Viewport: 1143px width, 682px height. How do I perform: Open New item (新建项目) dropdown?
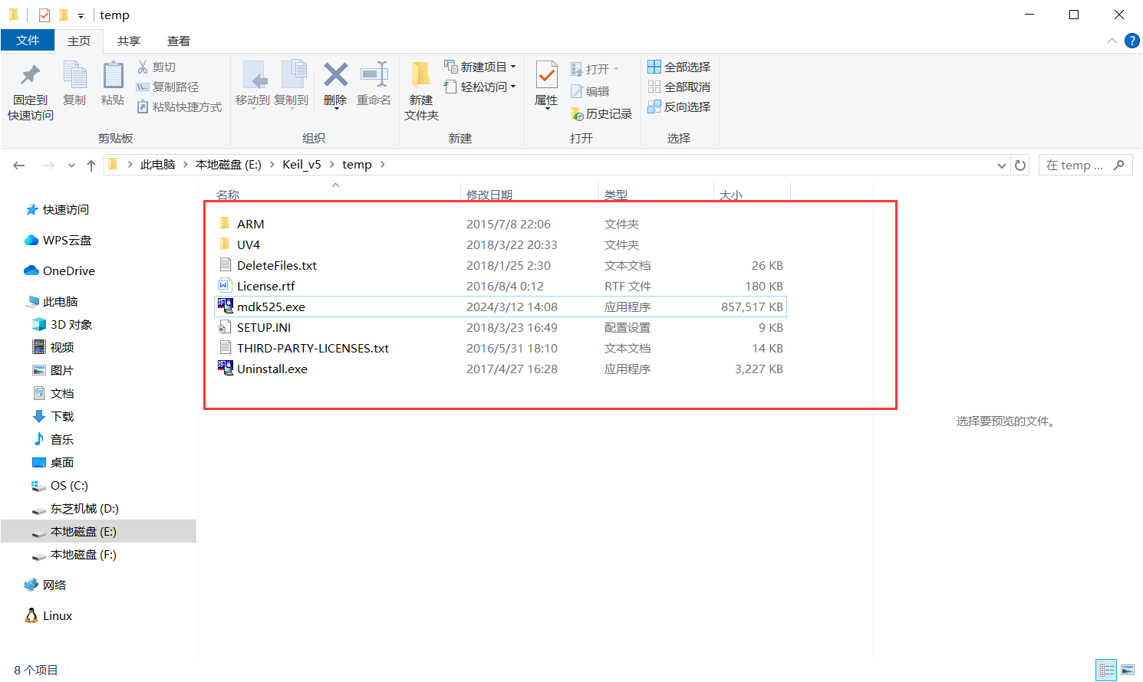point(480,67)
